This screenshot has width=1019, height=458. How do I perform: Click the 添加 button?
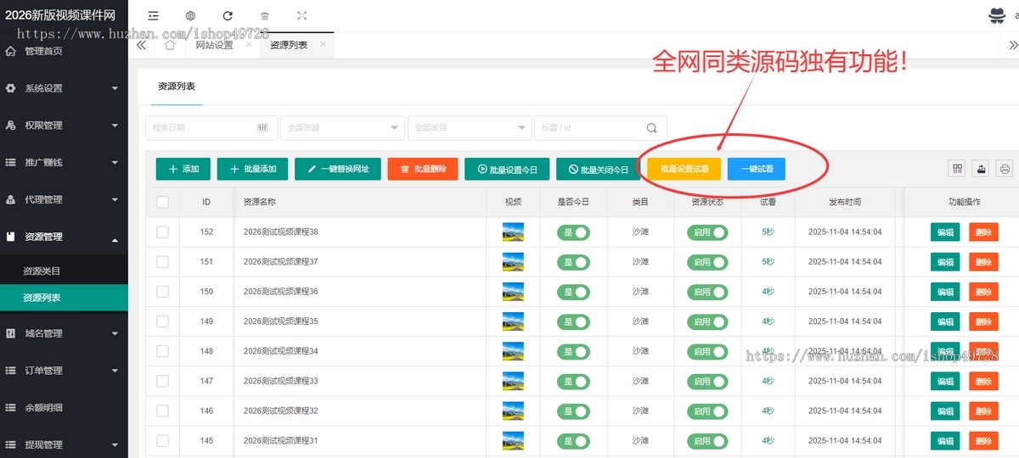(x=183, y=169)
